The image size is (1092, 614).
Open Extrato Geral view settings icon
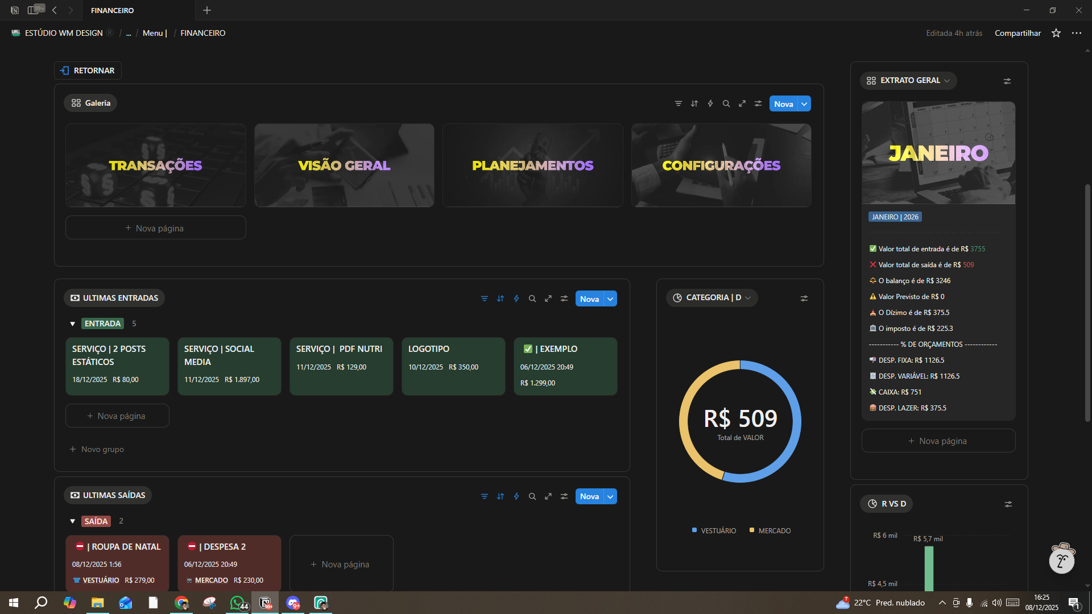1007,81
